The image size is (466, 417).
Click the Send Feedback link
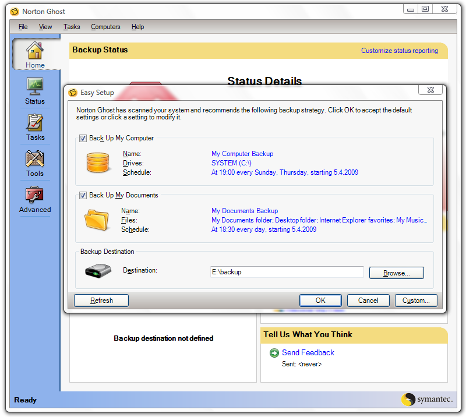(308, 352)
